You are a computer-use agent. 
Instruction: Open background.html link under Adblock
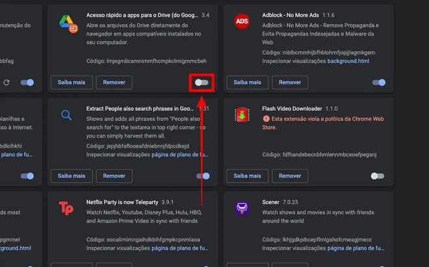coord(348,61)
